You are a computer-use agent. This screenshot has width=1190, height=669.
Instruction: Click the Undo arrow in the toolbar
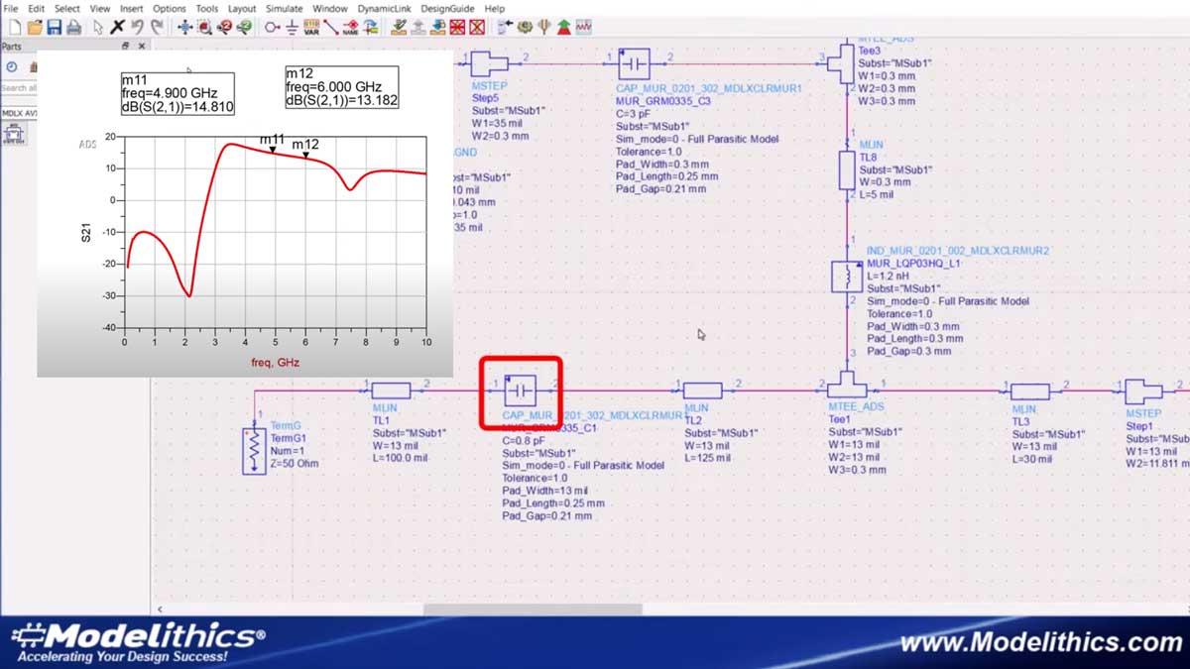point(136,27)
